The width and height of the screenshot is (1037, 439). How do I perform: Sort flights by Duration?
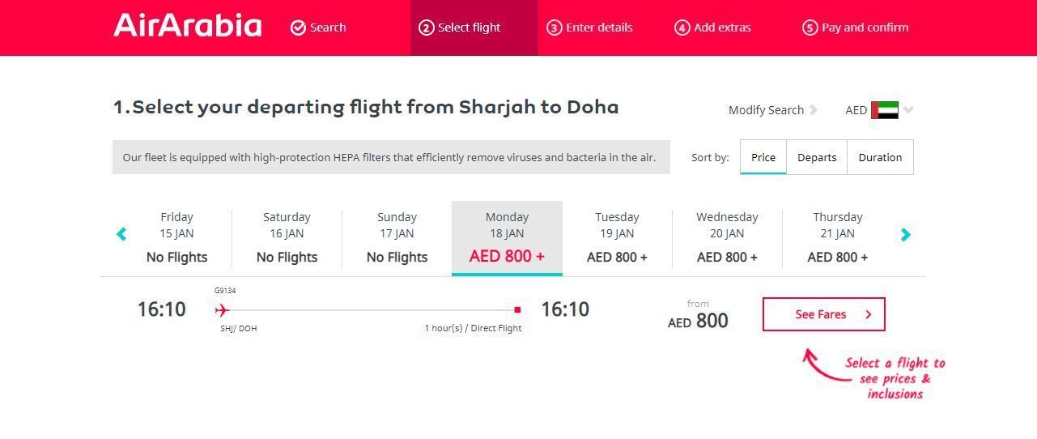click(x=880, y=157)
